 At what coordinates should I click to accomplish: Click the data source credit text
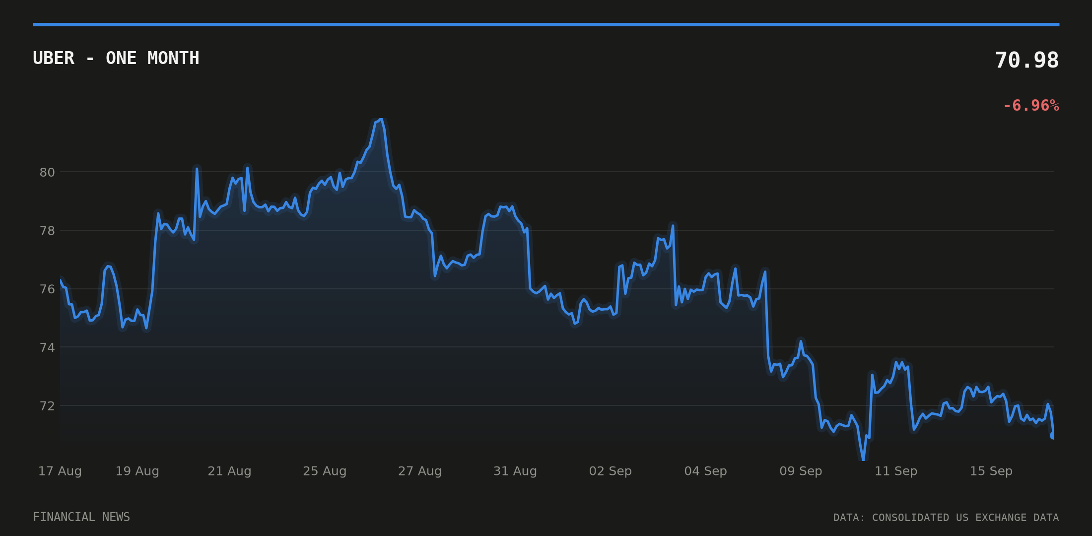(946, 518)
